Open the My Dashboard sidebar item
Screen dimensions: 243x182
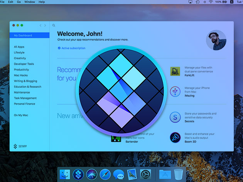point(23,35)
